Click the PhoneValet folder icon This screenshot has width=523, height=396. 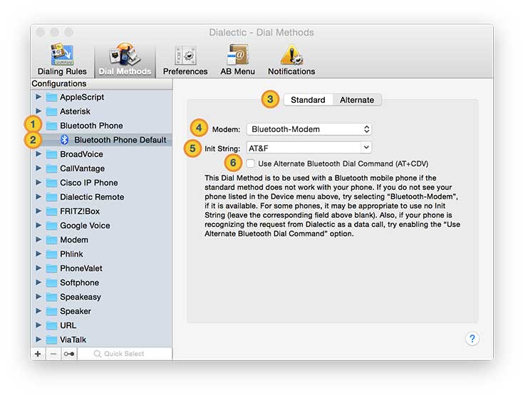[51, 268]
